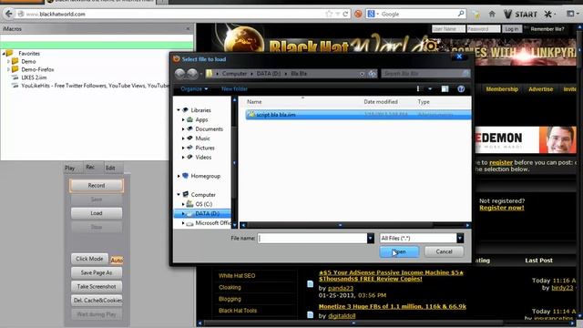Screen dimensions: 583x328
Task: Click the Save Page As button
Action: [x=97, y=272]
